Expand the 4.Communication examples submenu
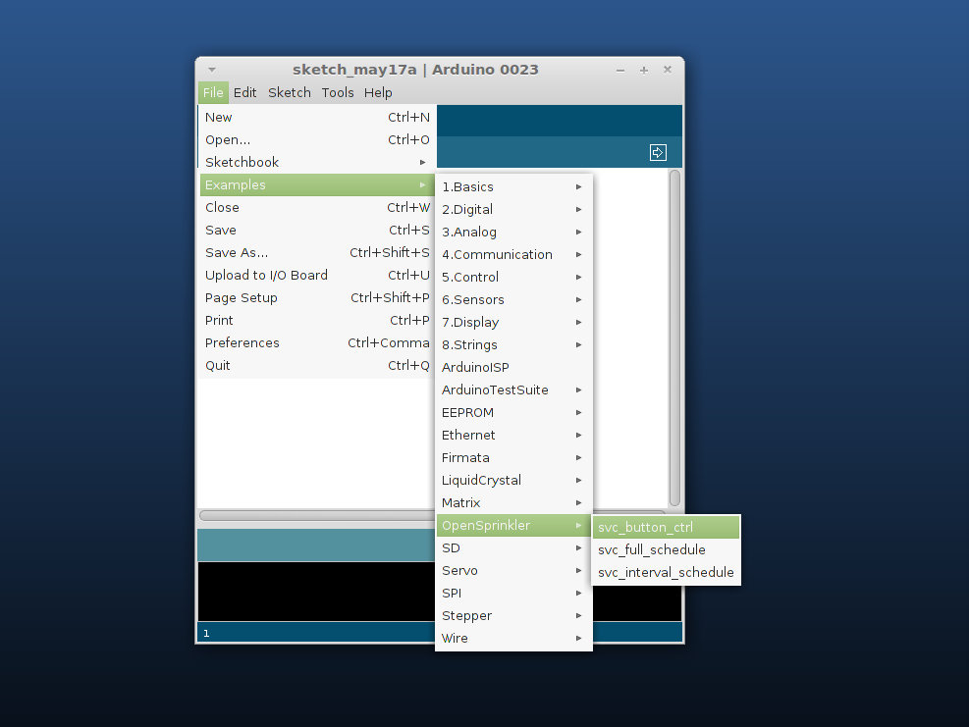The image size is (969, 727). point(513,254)
